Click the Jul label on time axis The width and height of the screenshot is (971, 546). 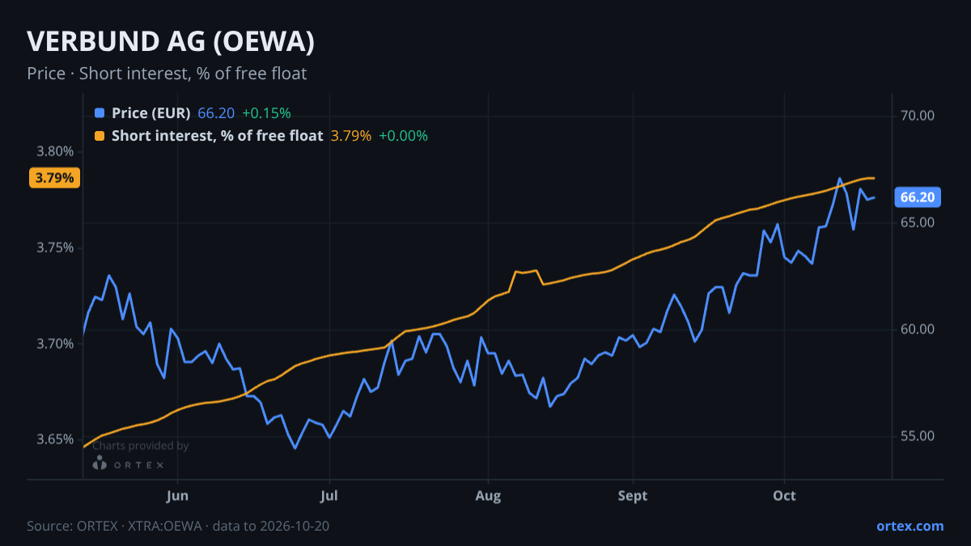click(329, 496)
